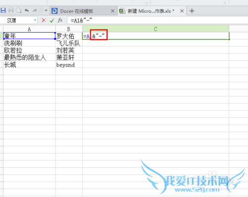Click cell containing 最熟悉的陌生人
Image resolution: width=248 pixels, height=197 pixels.
[x=29, y=57]
